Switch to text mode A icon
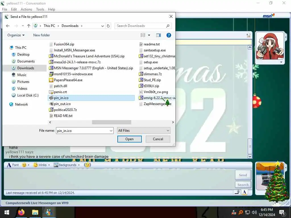This screenshot has width=291, height=218. pyautogui.click(x=244, y=192)
